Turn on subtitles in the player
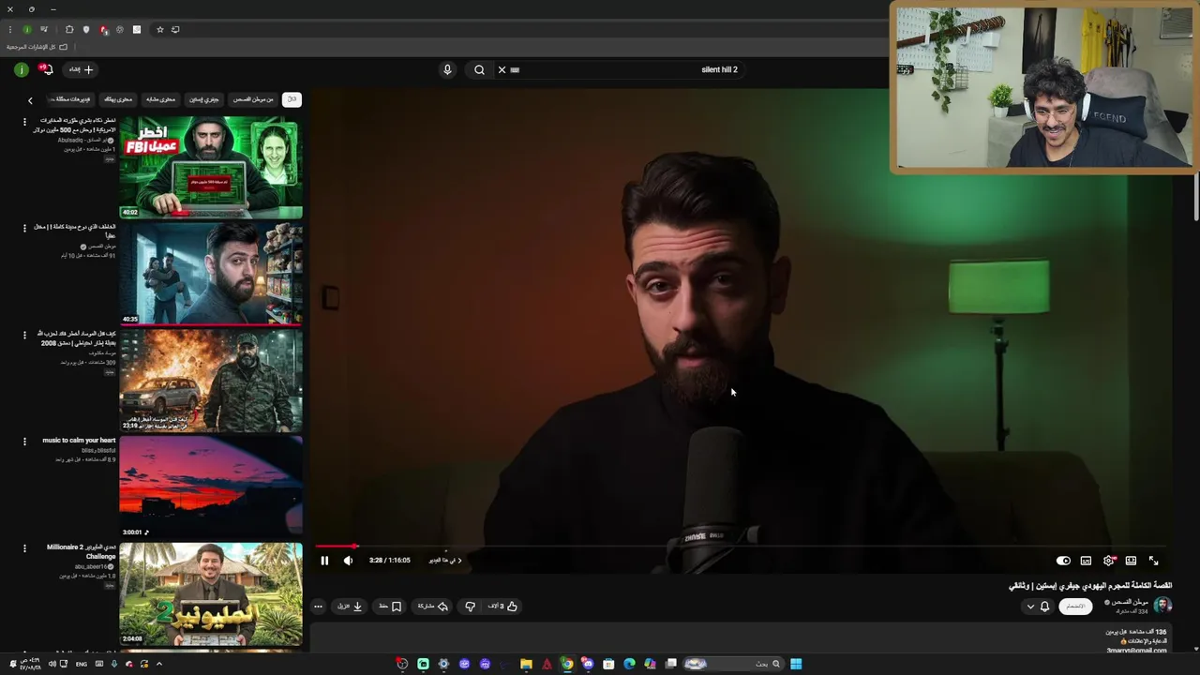Image resolution: width=1200 pixels, height=675 pixels. (1086, 561)
